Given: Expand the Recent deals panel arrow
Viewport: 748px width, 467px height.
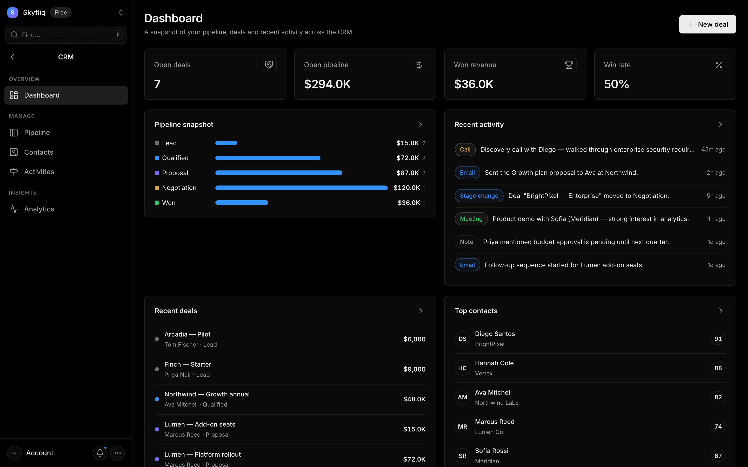Looking at the screenshot, I should pos(420,311).
